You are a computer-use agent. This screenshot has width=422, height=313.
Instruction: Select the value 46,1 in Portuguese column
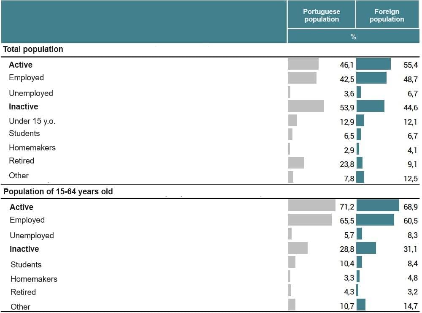point(347,65)
